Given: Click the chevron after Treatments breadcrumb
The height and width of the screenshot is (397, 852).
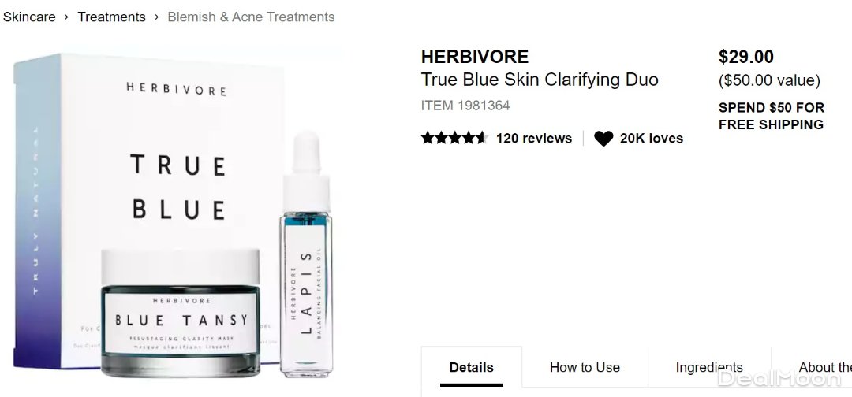Looking at the screenshot, I should [156, 17].
